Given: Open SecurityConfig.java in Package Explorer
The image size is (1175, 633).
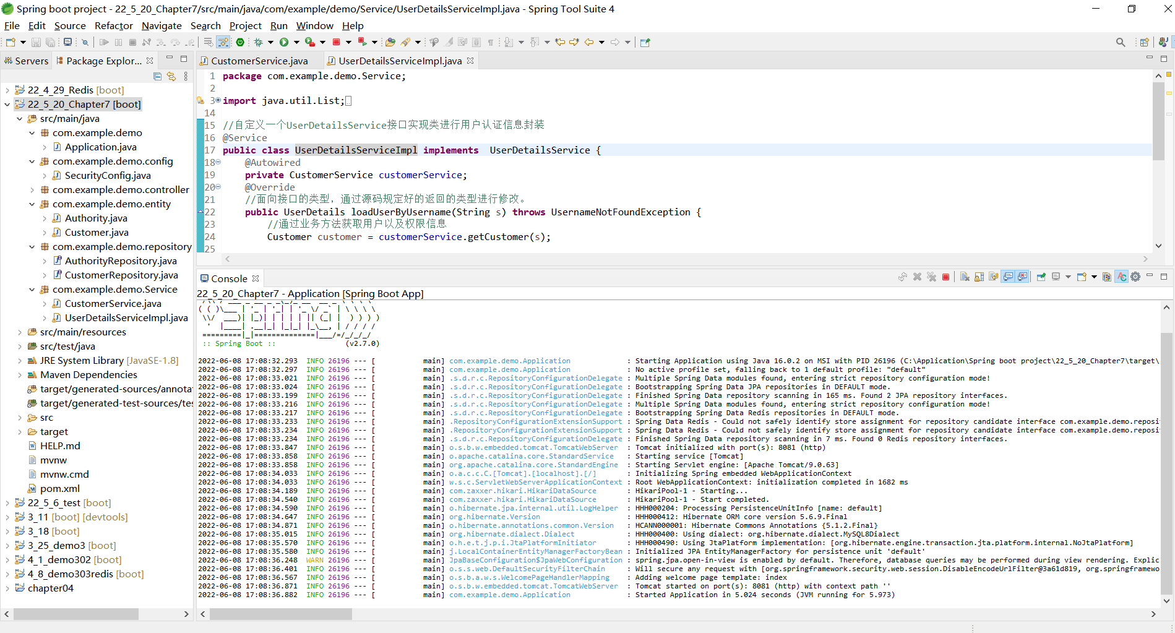Looking at the screenshot, I should click(x=108, y=176).
